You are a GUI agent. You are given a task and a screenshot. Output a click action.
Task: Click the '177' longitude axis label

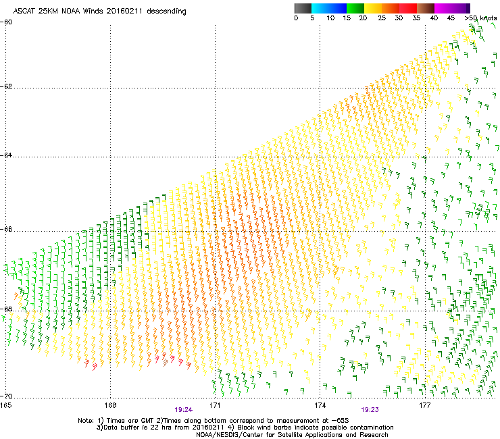click(x=425, y=405)
